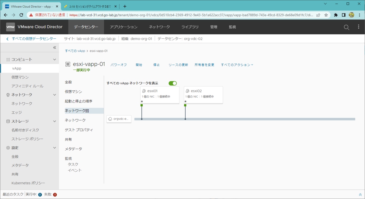Open the ネットワーク top navigation tab
365x199 pixels.
pos(159,27)
